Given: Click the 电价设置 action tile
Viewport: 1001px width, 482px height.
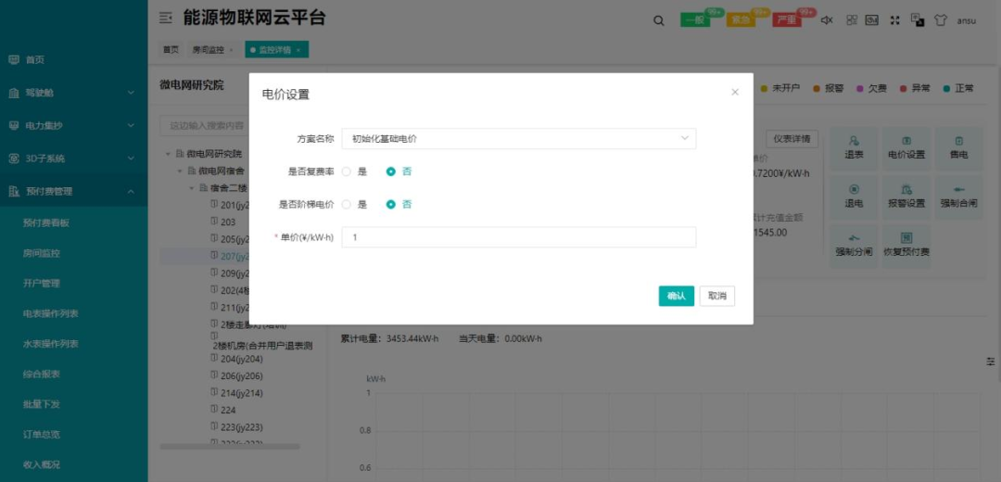Looking at the screenshot, I should pos(906,148).
